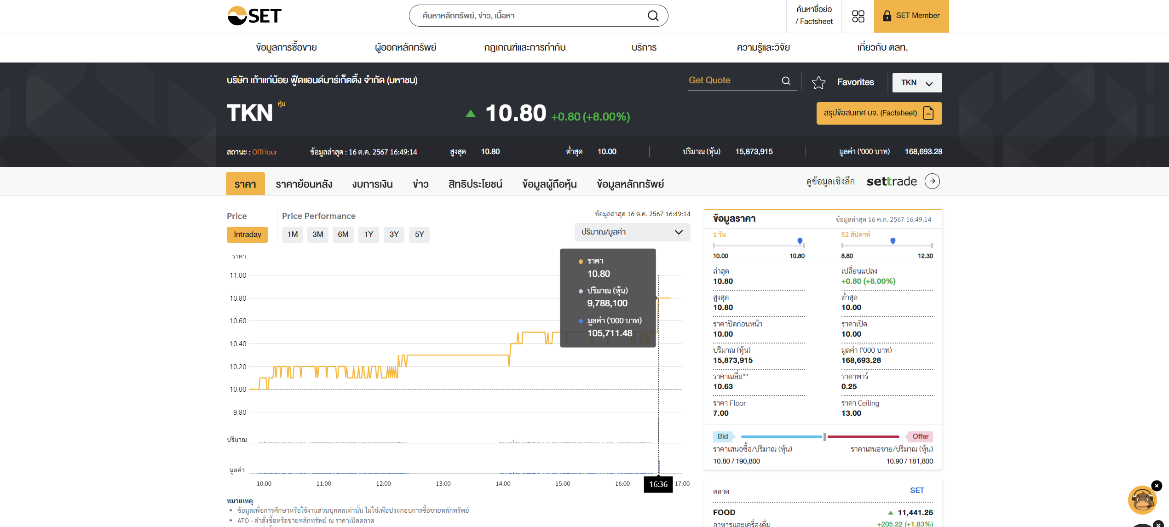Open the four-squares apps grid icon

coord(858,16)
